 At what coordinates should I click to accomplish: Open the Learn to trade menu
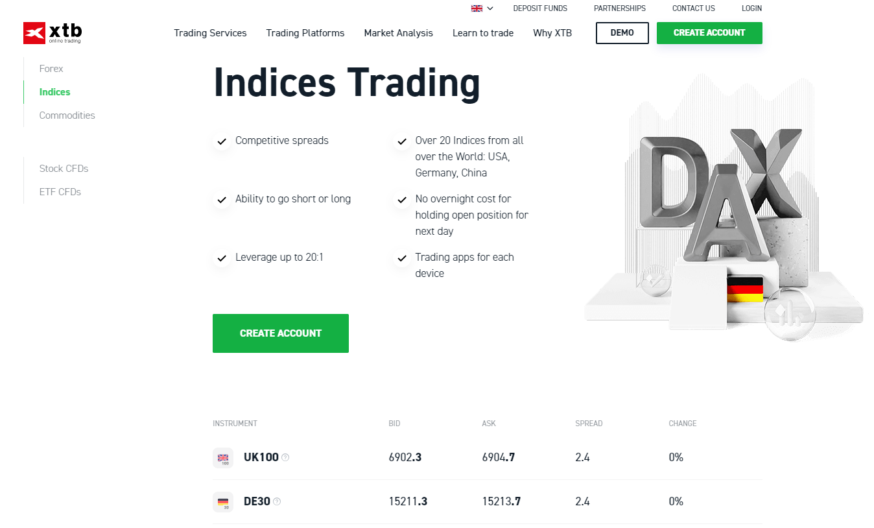(482, 33)
